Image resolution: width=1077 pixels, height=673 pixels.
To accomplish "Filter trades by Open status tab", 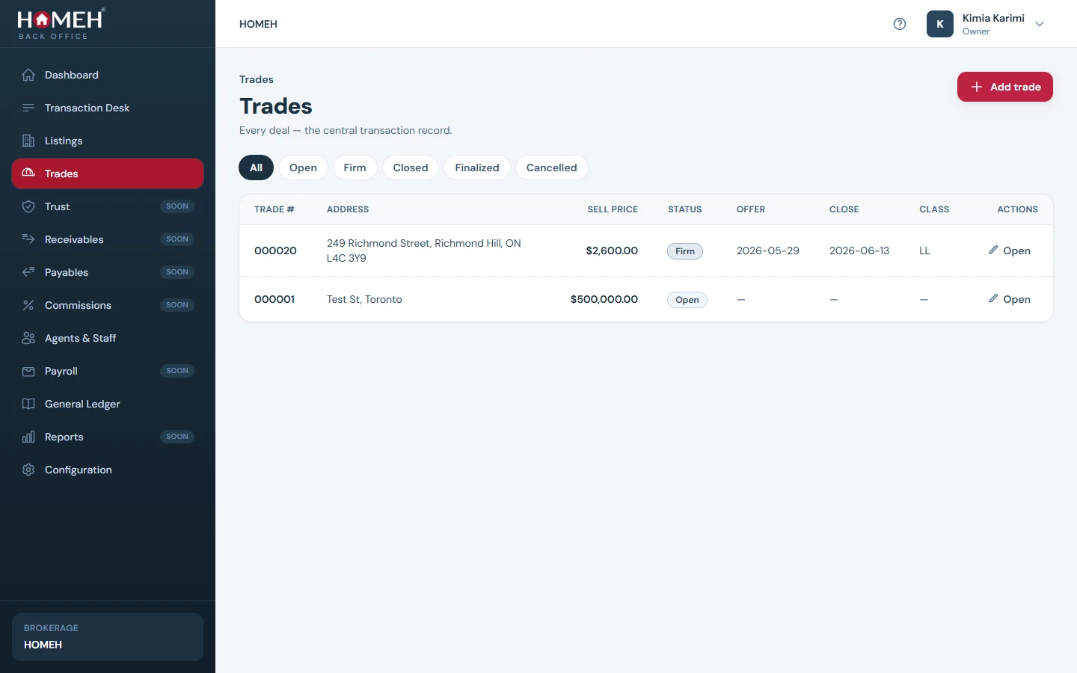I will point(303,168).
